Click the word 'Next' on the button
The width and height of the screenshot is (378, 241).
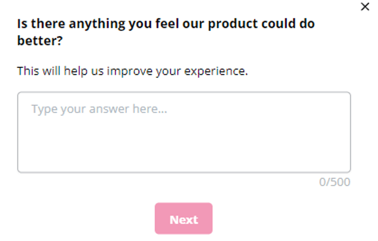(x=184, y=219)
